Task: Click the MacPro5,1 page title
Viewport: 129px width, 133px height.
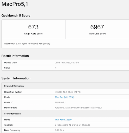Action: click(x=15, y=4)
